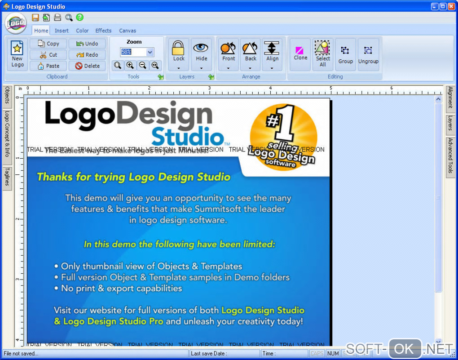Open the Logo Concept & Info side tab
Screen dimensions: 458x360
[x=7, y=138]
